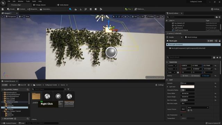This screenshot has width=222, height=125.
Task: Open the Location type dropdown
Action: (172, 66)
